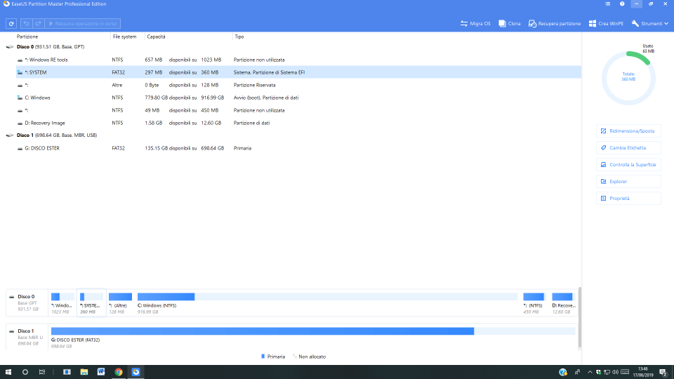The image size is (674, 379).
Task: Click the Disco 1 Base MBR label in disk map
Action: tap(27, 338)
